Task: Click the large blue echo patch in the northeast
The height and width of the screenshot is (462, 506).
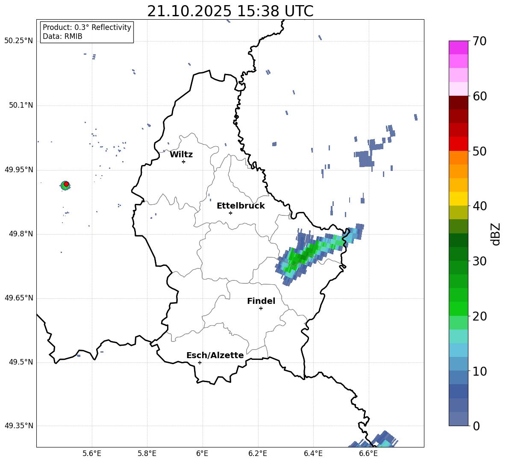Action: tap(366, 158)
